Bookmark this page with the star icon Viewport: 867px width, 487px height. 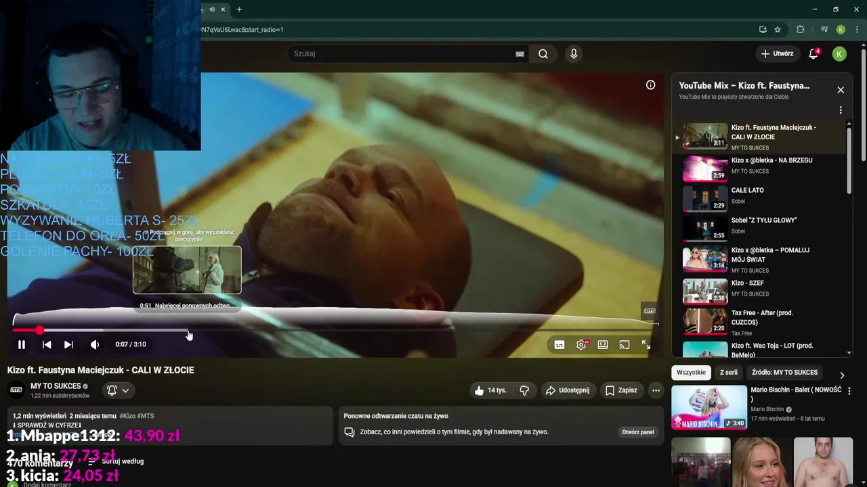tap(778, 30)
